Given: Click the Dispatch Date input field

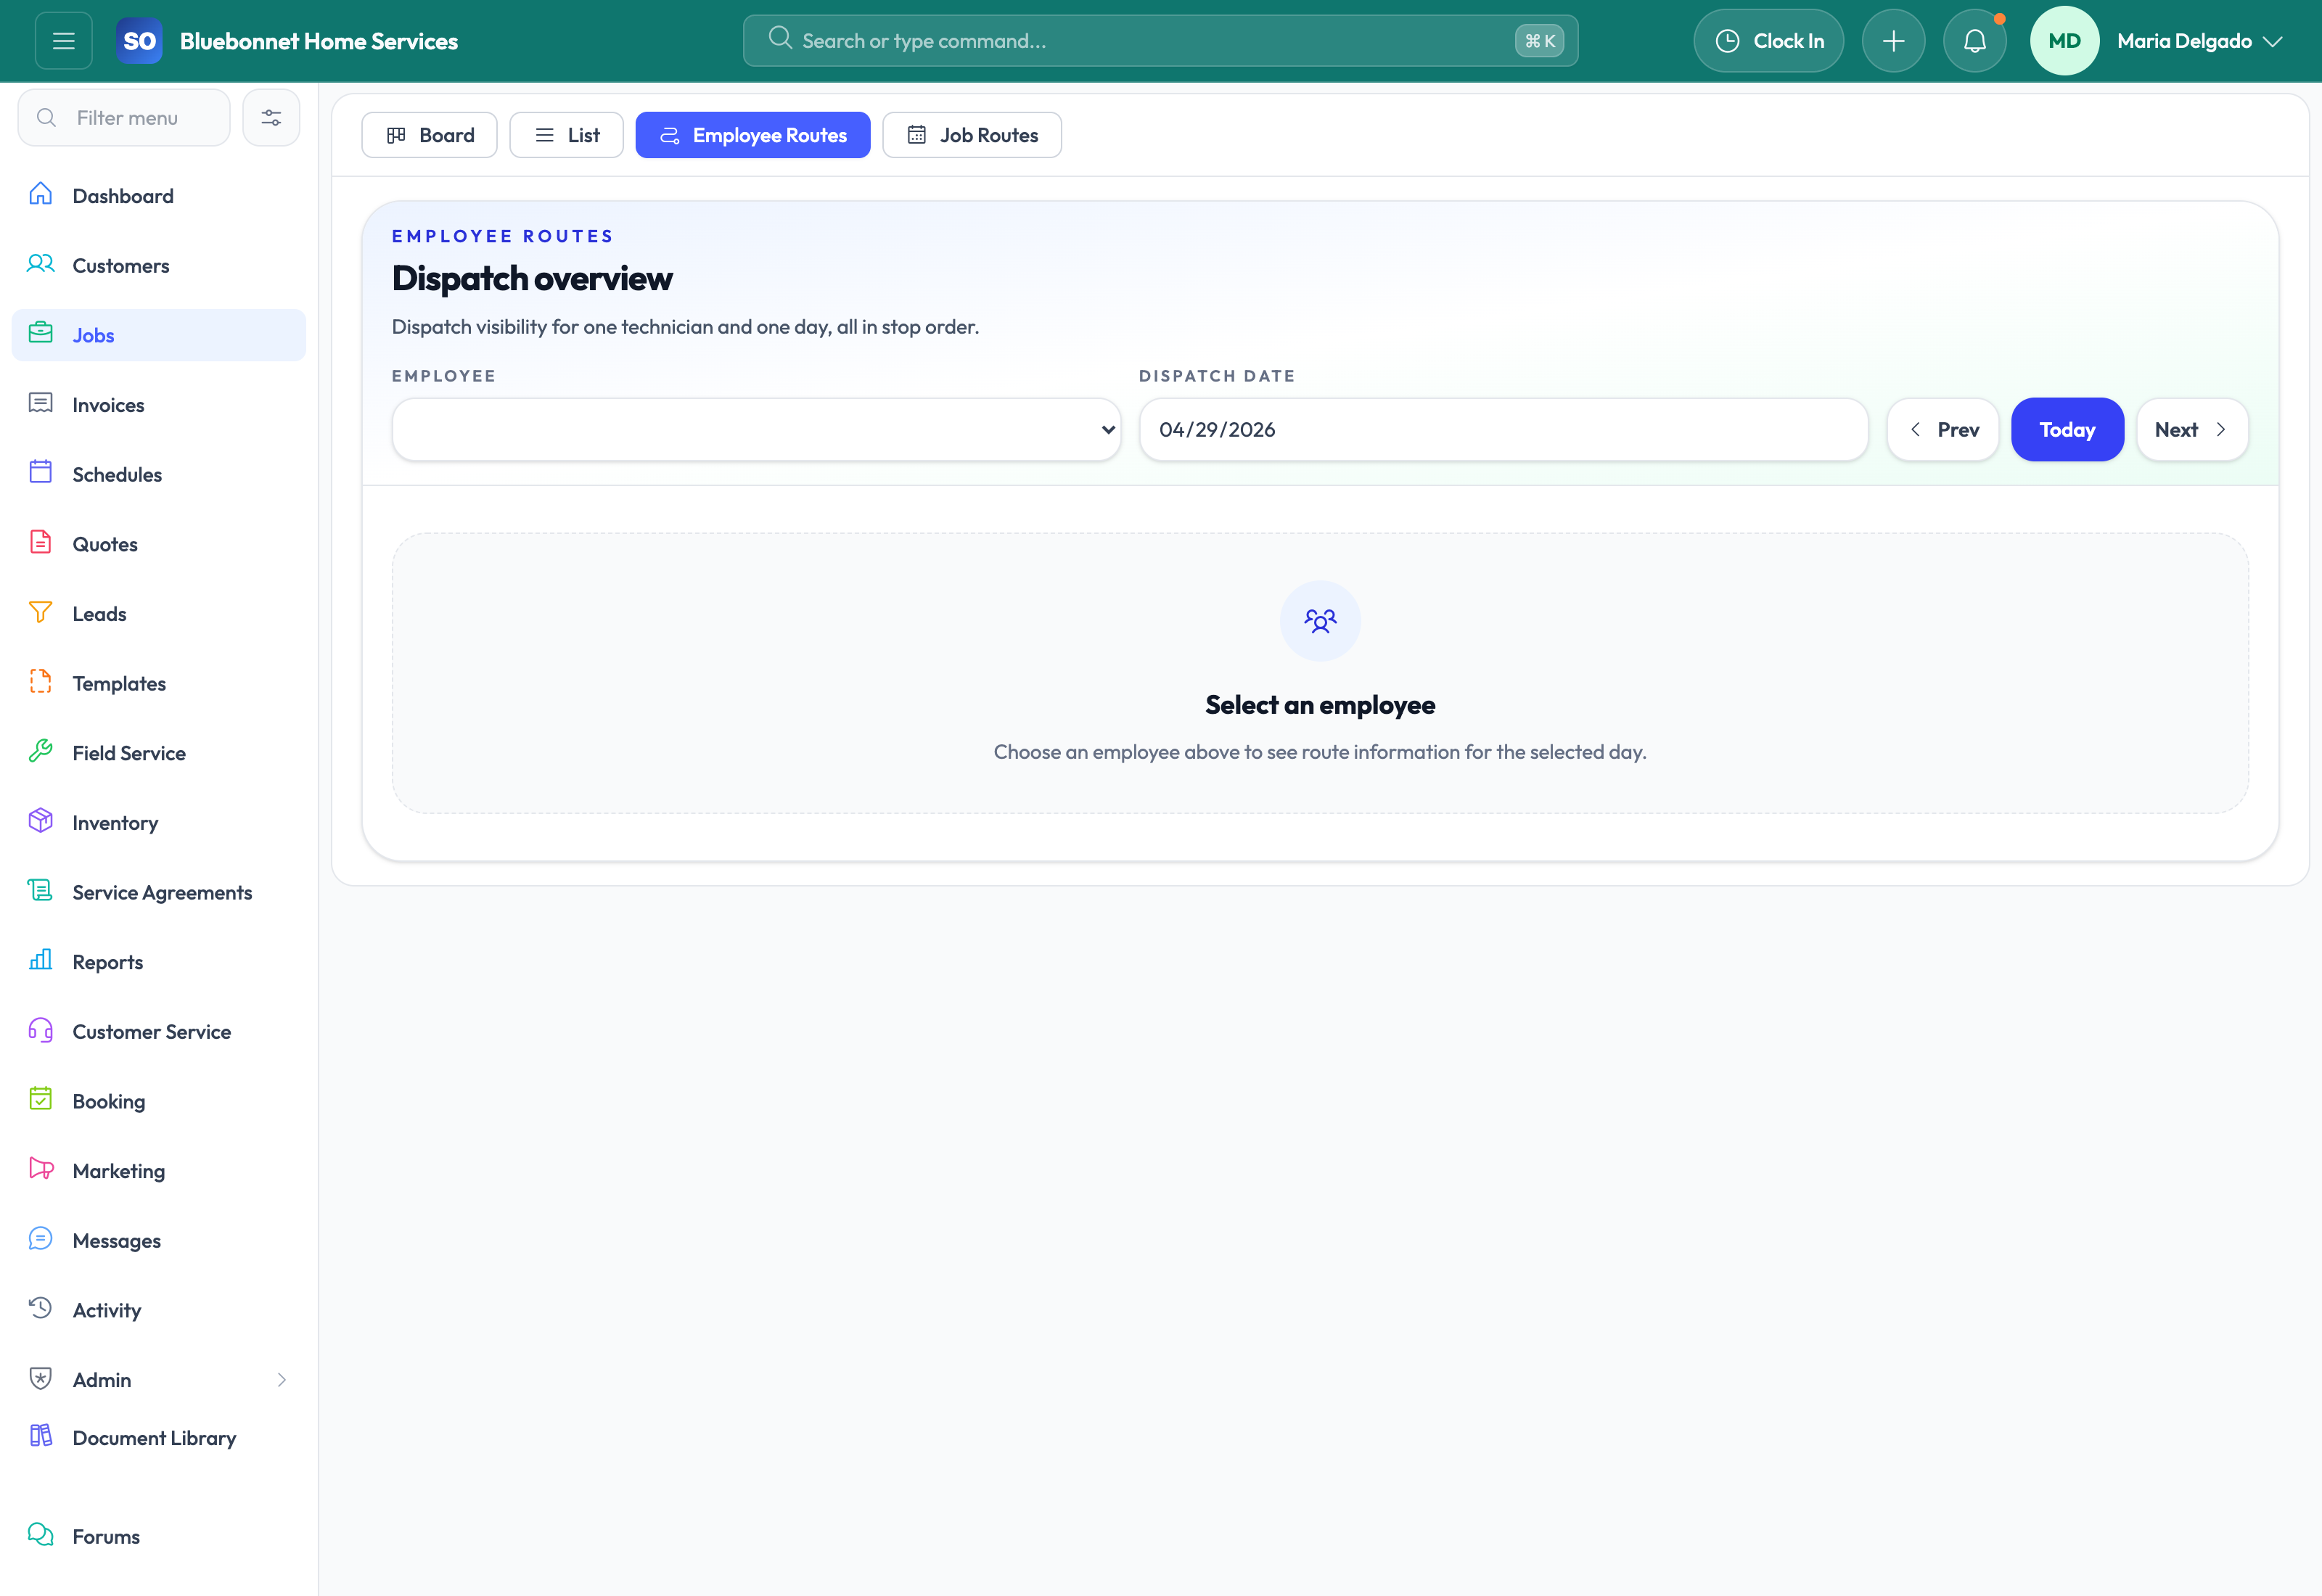Looking at the screenshot, I should pos(1503,430).
